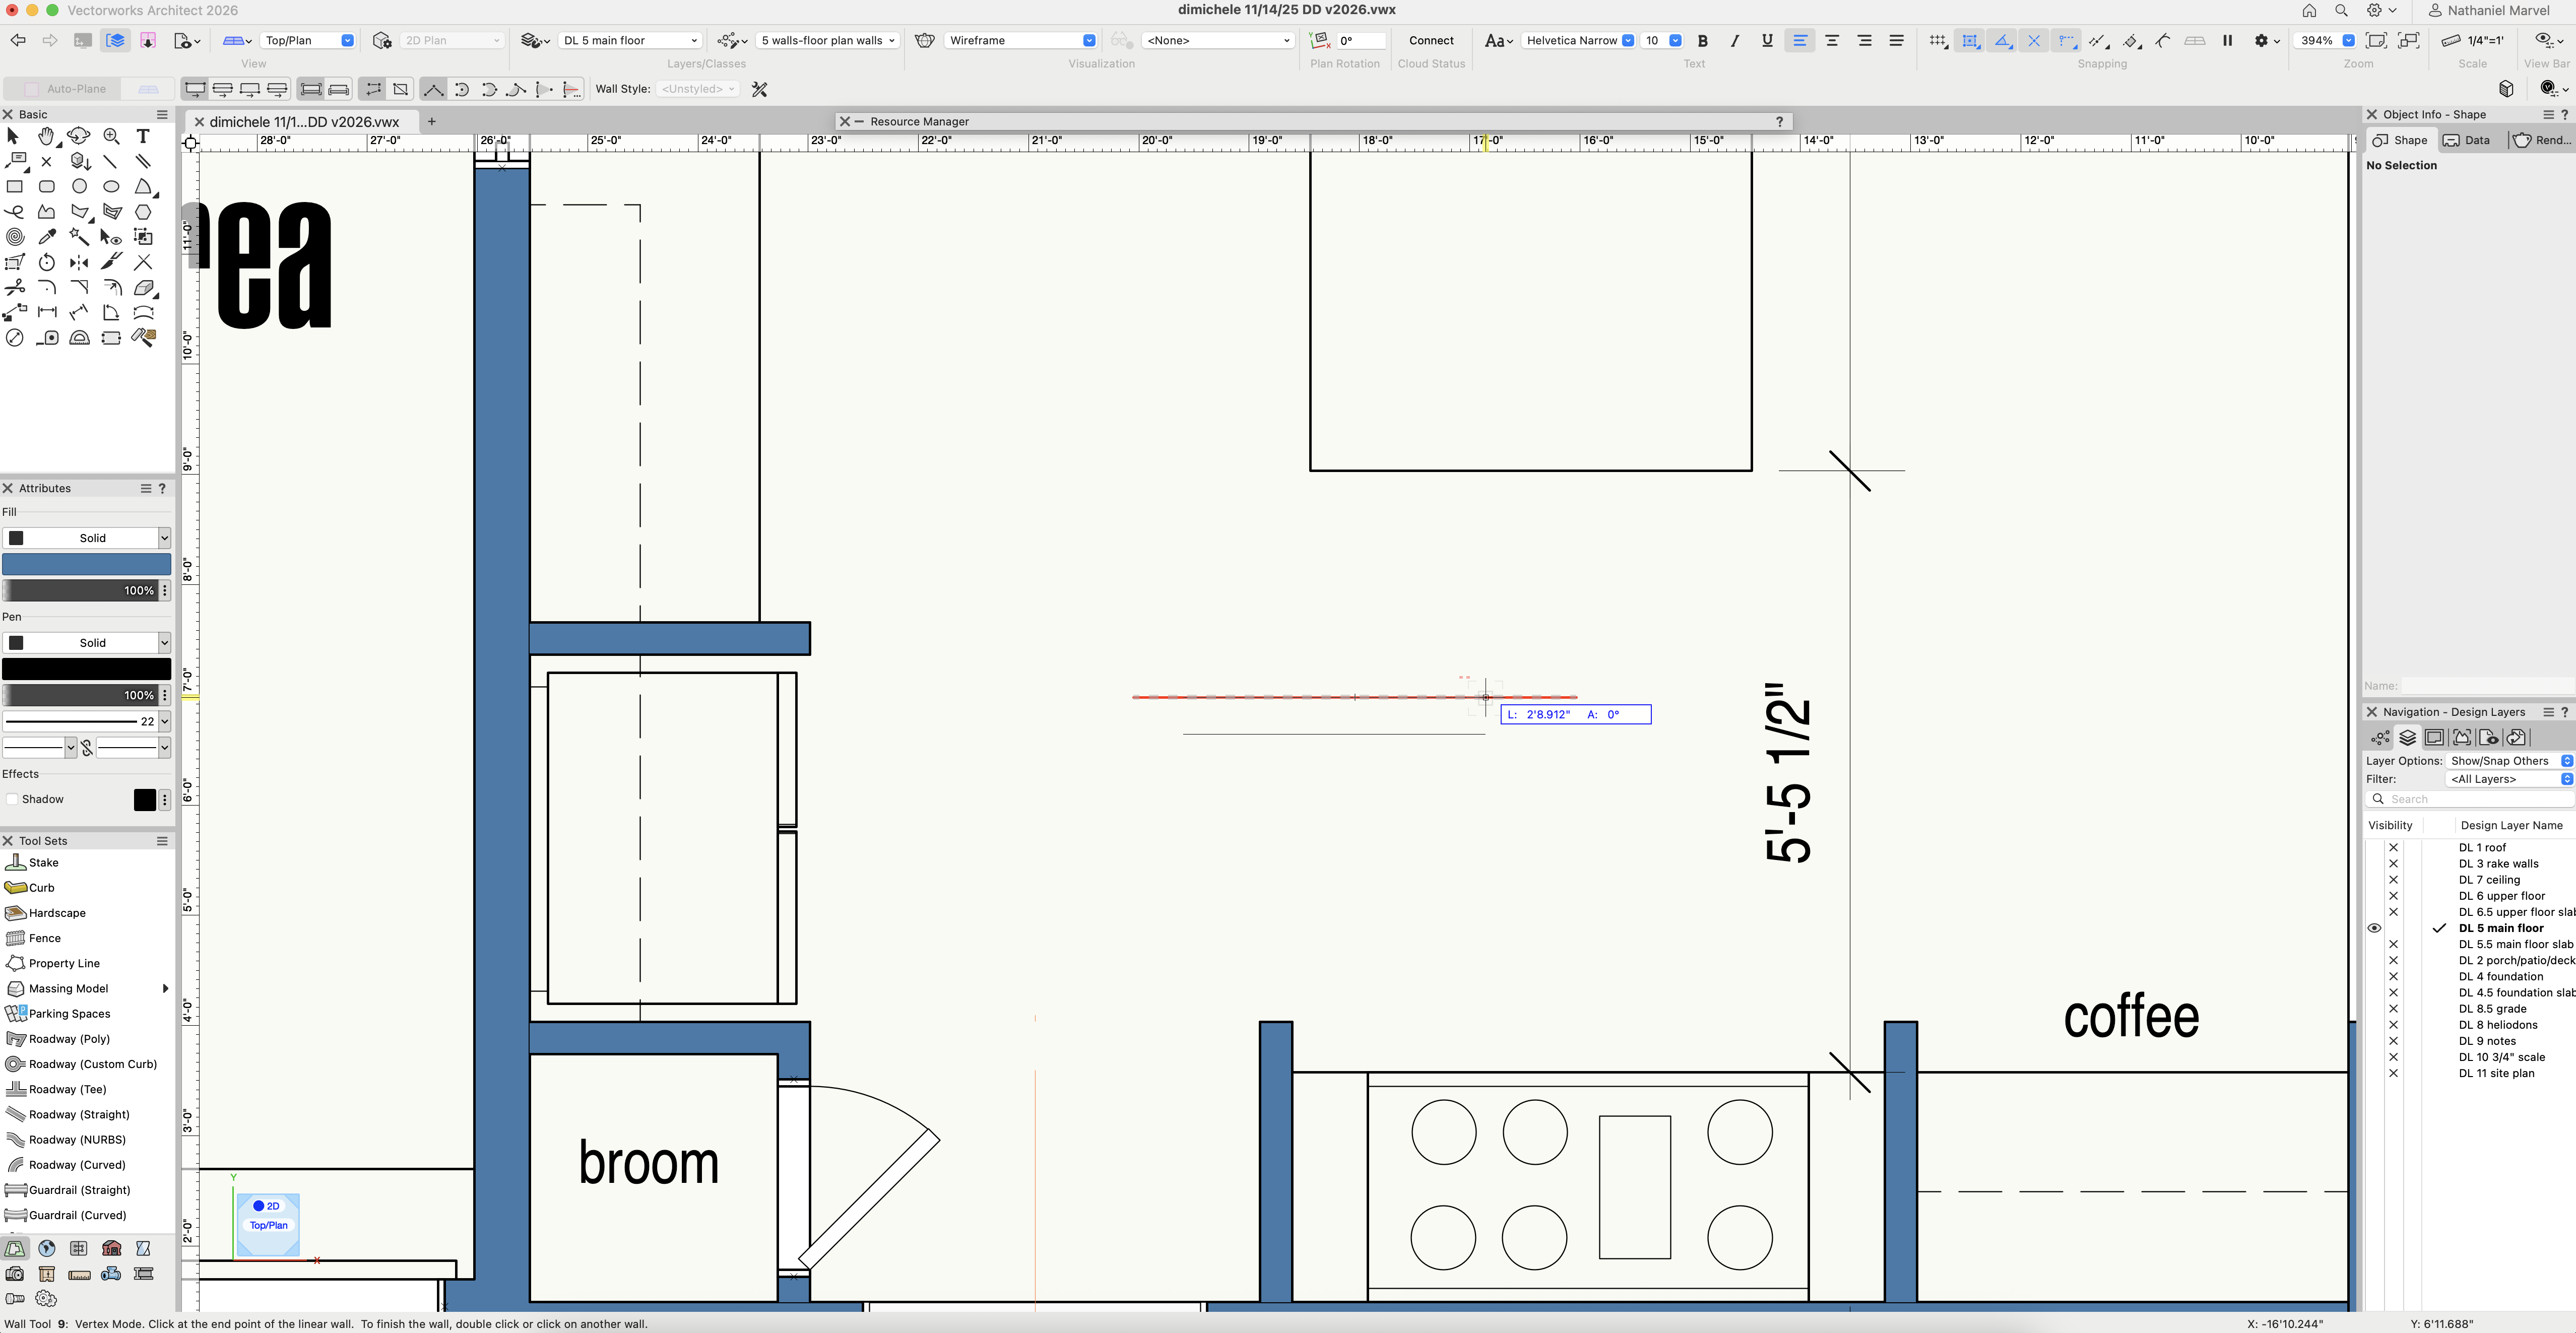Toggle visibility of DL 4 foundation layer
Viewport: 2576px width, 1333px height.
pyautogui.click(x=2393, y=976)
